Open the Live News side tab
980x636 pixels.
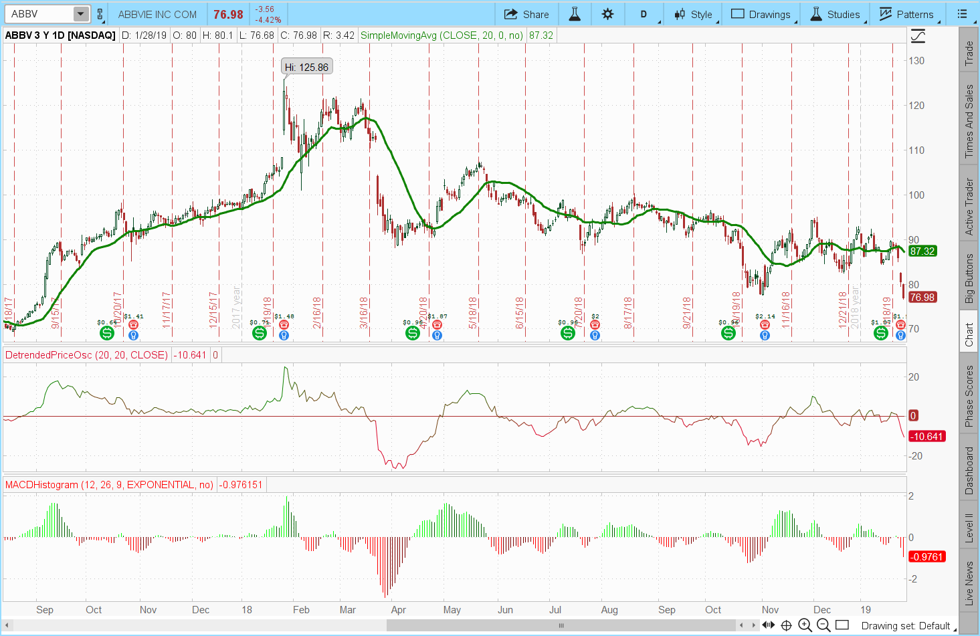point(969,583)
